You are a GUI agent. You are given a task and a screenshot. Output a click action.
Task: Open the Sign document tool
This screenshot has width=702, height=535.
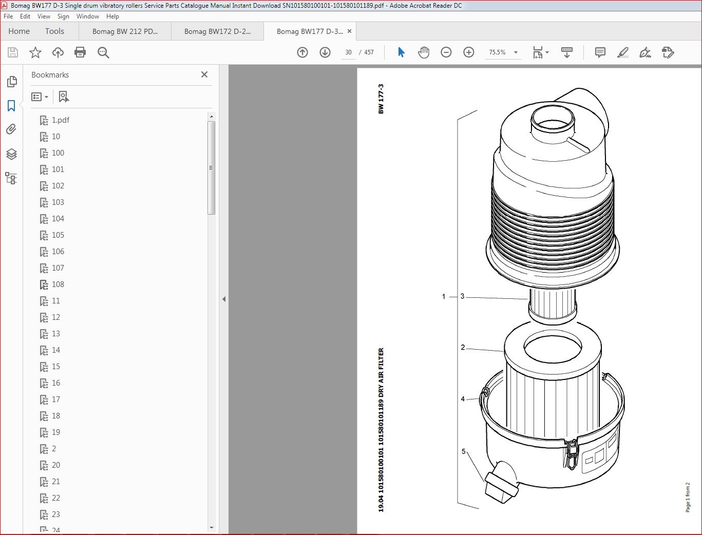click(646, 52)
